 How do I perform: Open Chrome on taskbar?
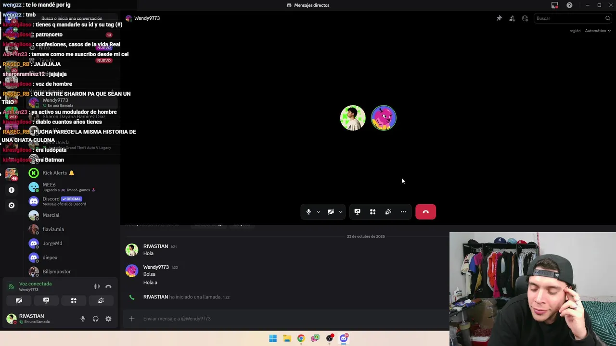tap(301, 338)
